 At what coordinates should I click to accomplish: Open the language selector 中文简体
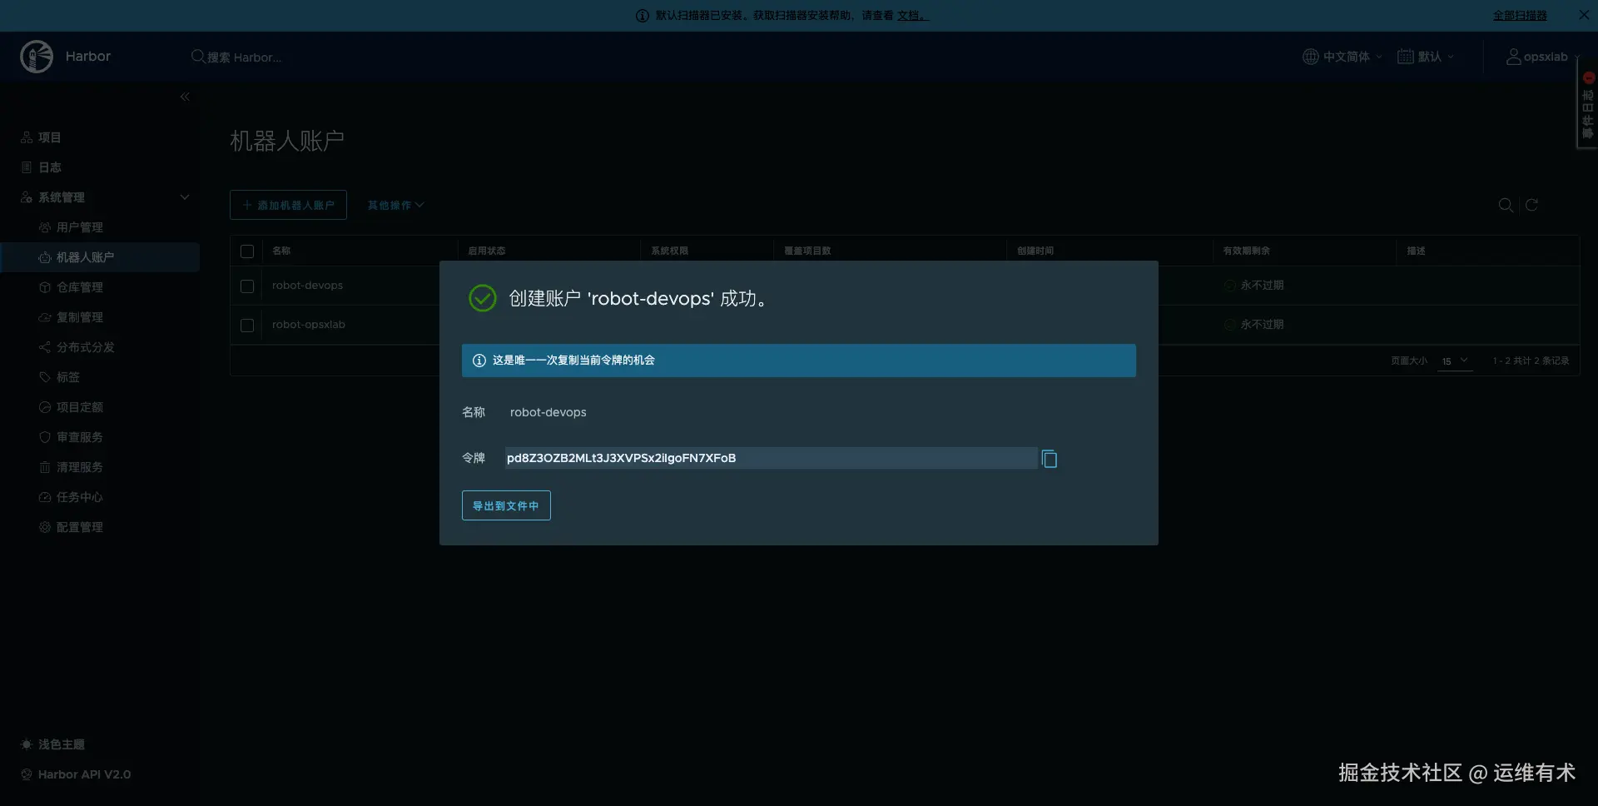1341,56
